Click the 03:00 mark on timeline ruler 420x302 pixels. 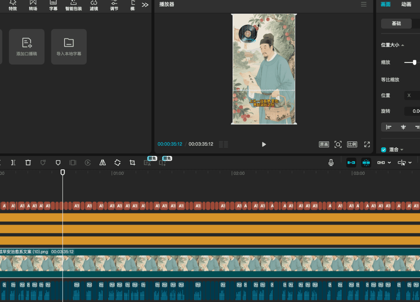[x=359, y=173]
